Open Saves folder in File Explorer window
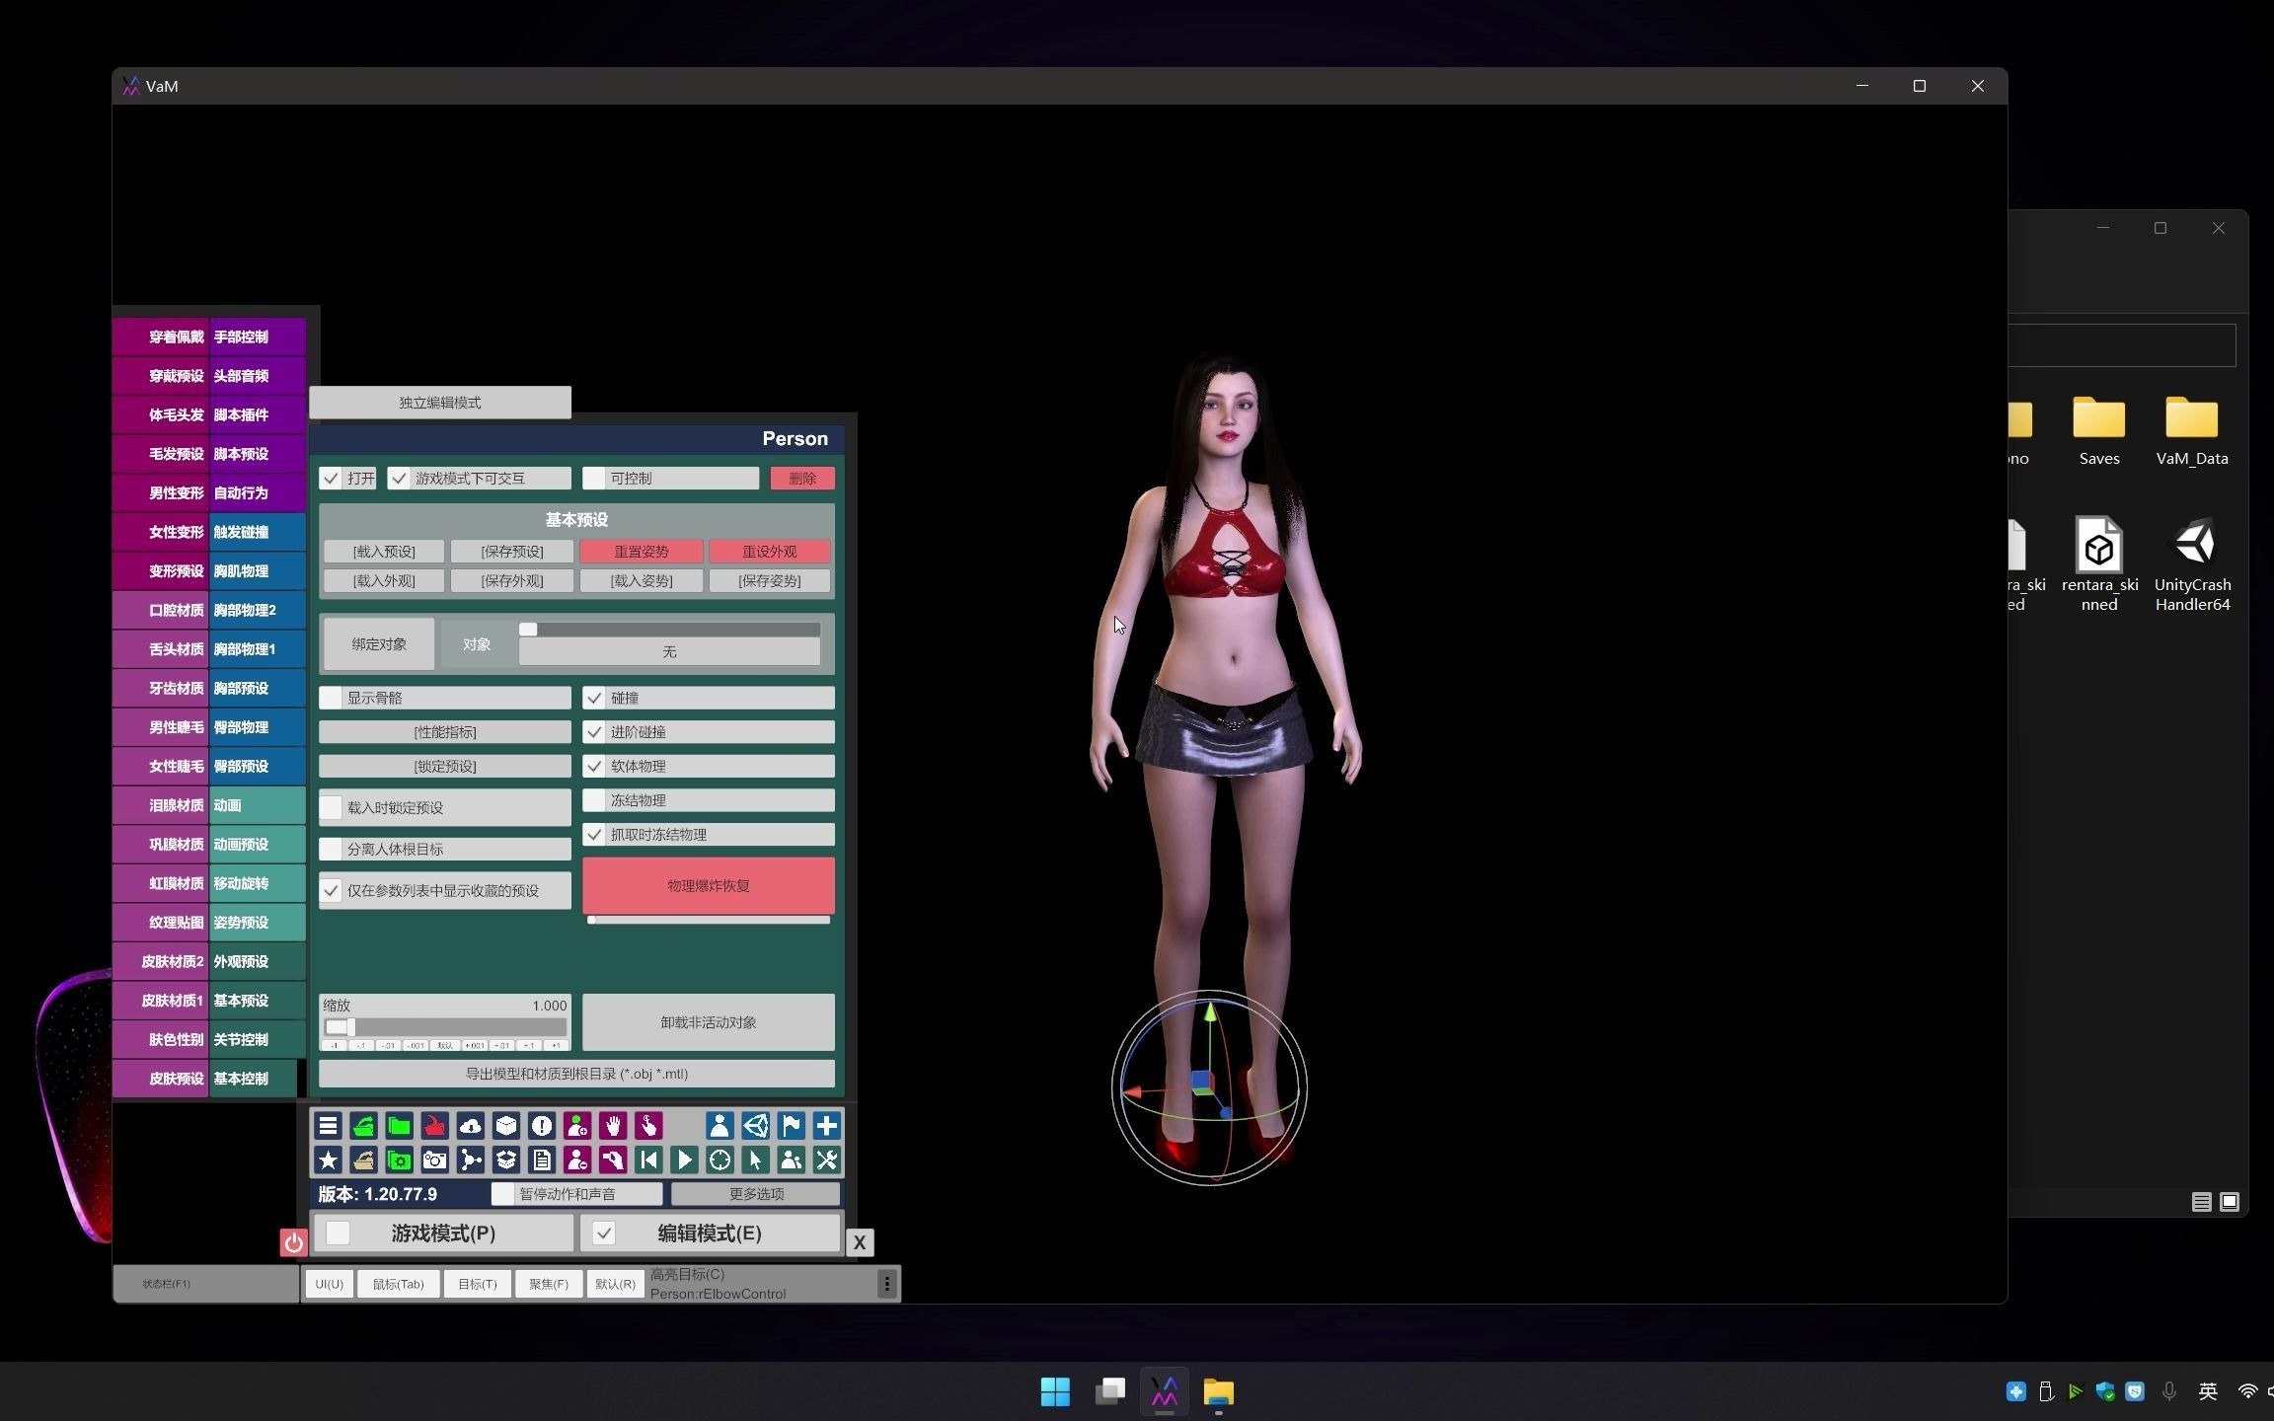This screenshot has width=2274, height=1421. (x=2099, y=431)
